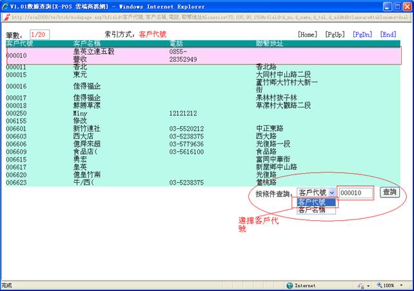
Task: Expand the 客戶代號 query condition dropdown
Action: (x=331, y=192)
